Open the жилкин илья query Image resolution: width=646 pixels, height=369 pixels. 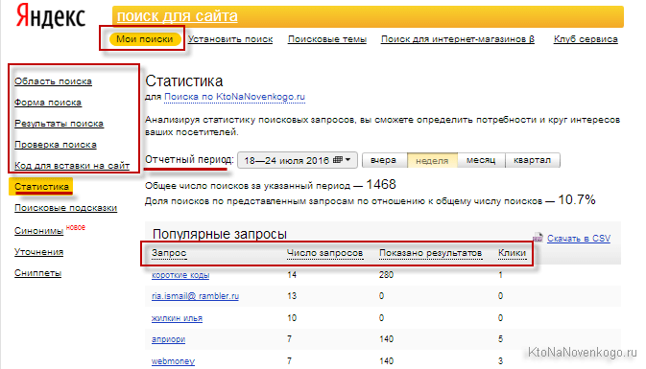pos(177,318)
